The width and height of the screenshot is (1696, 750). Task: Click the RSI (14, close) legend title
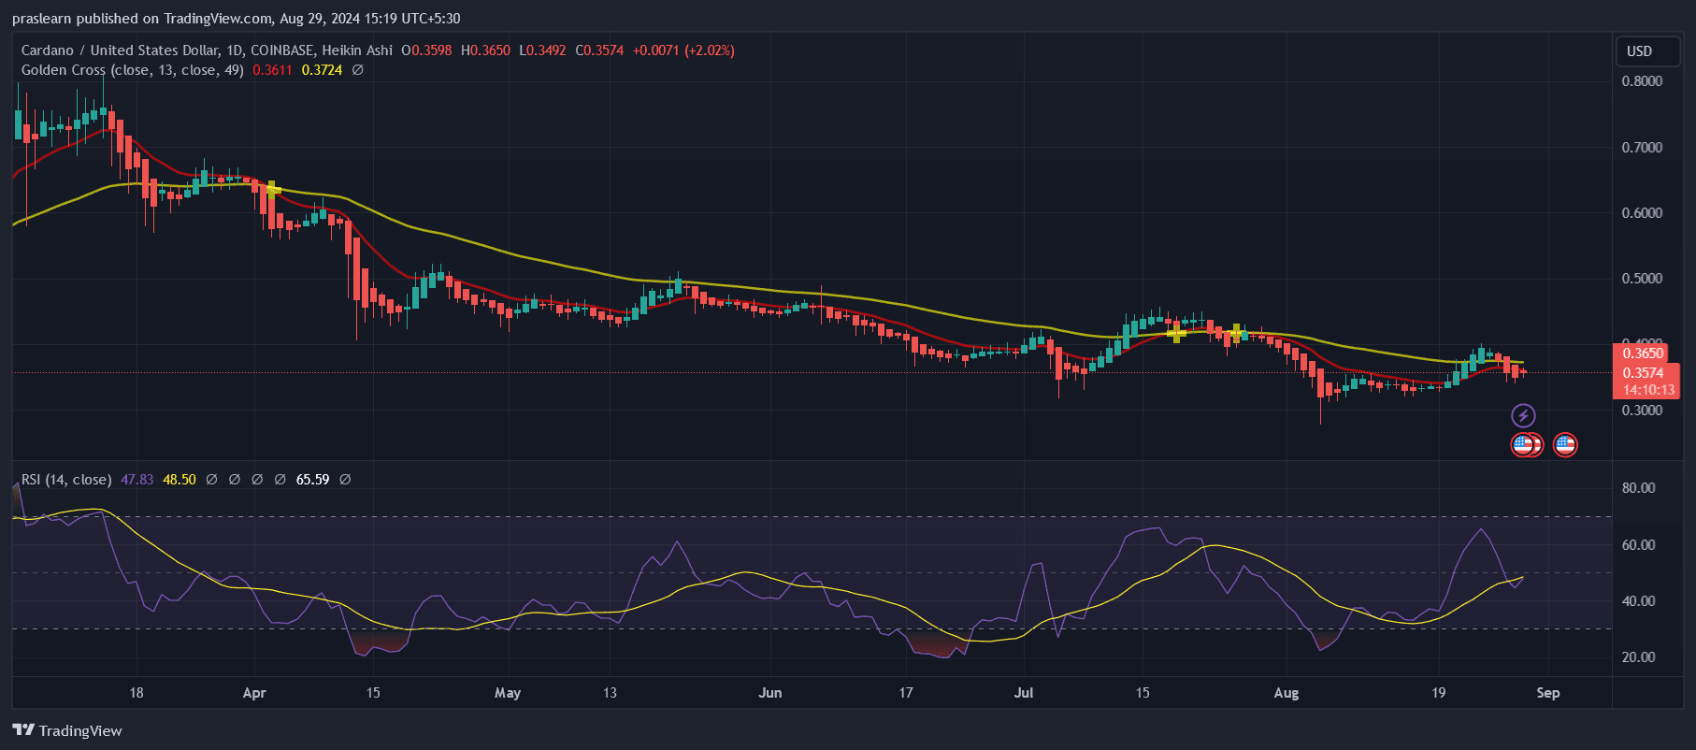66,480
